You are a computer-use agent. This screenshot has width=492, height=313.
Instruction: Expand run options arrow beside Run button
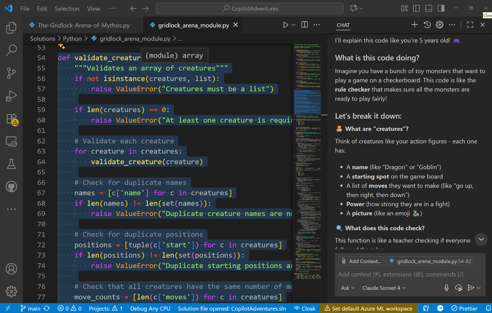pyautogui.click(x=294, y=25)
